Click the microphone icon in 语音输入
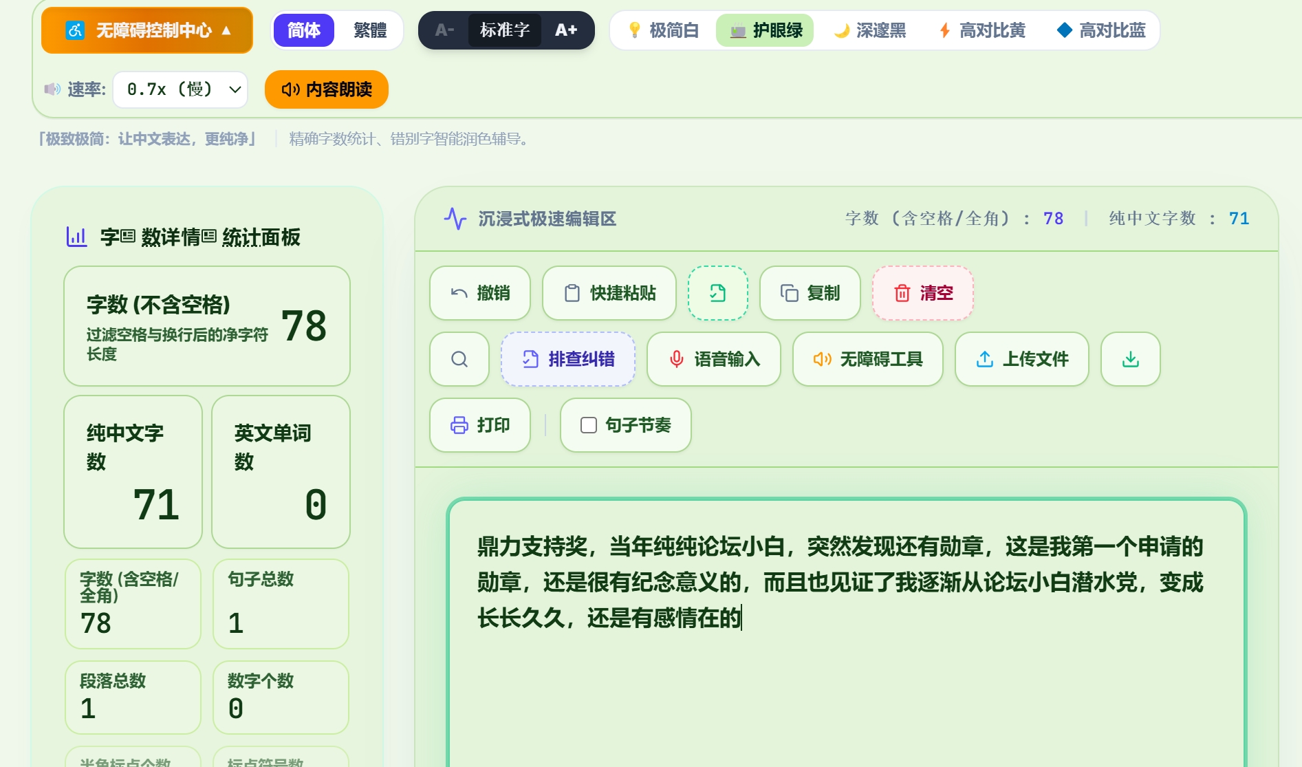This screenshot has height=767, width=1302. pos(677,359)
